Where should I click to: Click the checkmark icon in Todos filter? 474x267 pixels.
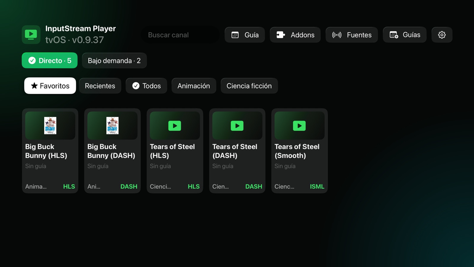(136, 86)
